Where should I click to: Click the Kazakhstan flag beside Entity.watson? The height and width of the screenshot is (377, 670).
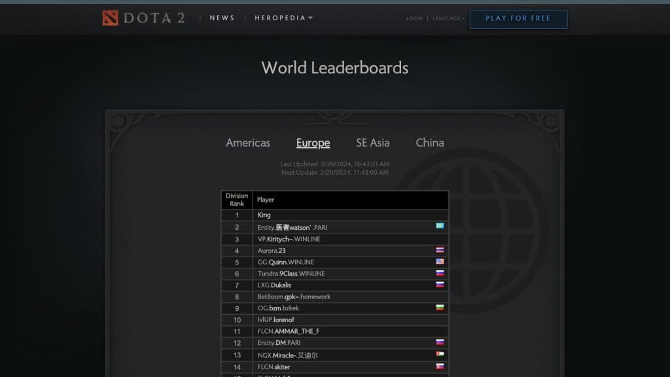(440, 226)
